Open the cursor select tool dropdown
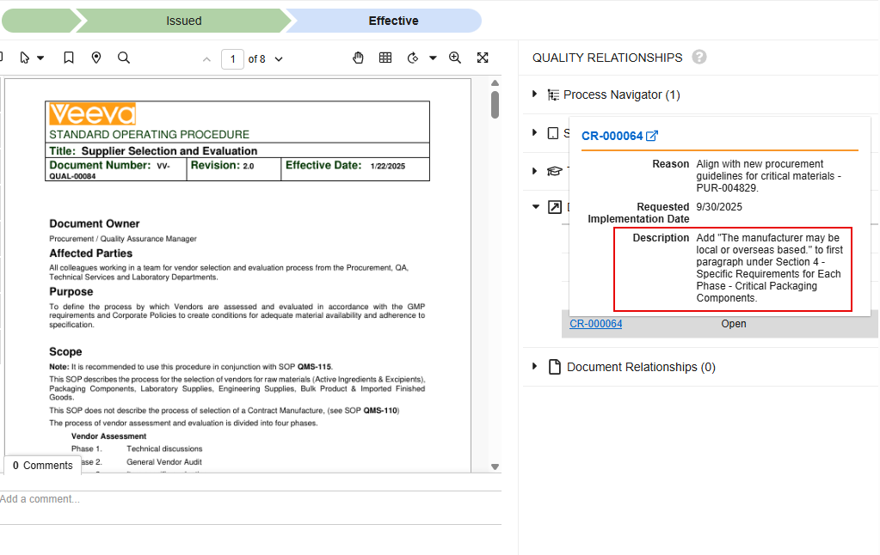This screenshot has height=555, width=880. pos(40,58)
